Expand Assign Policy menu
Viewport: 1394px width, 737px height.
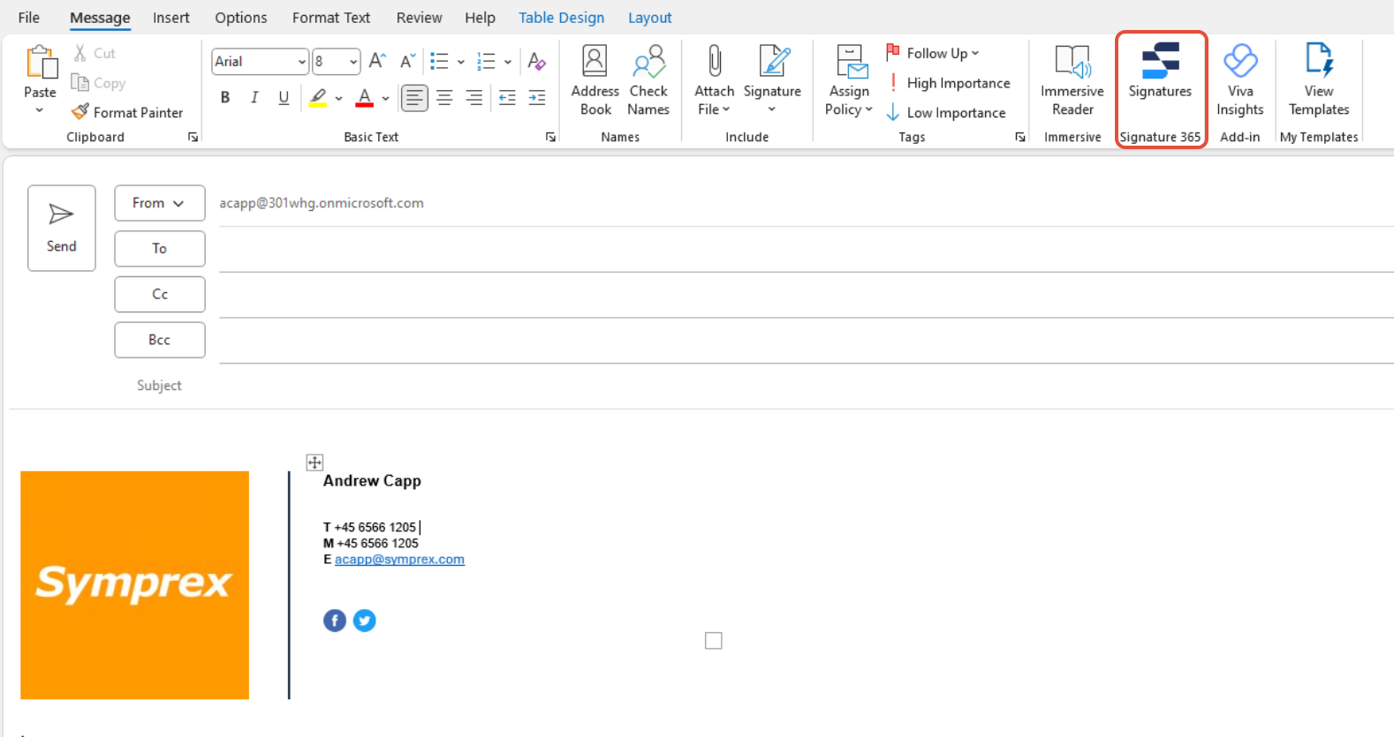click(x=850, y=101)
